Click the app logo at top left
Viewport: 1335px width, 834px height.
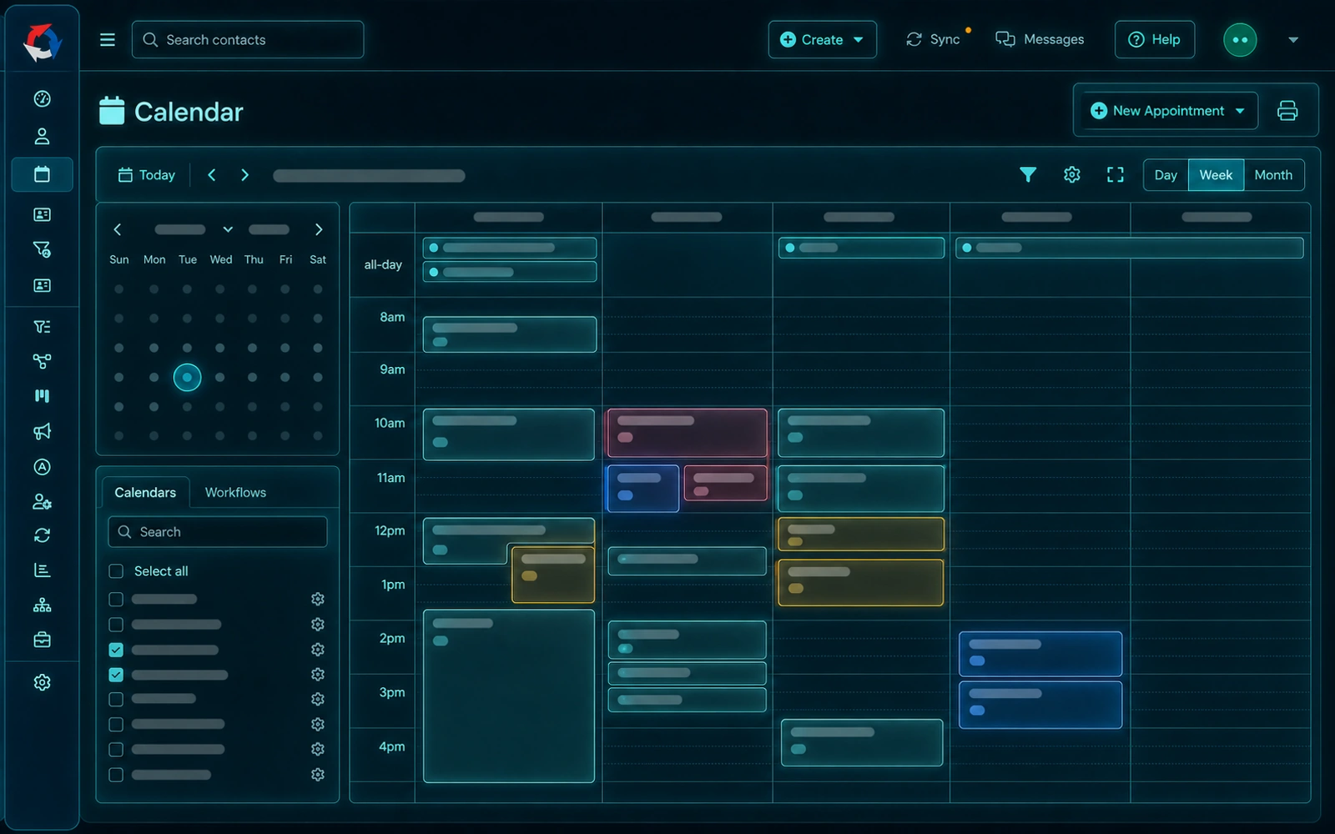tap(42, 41)
